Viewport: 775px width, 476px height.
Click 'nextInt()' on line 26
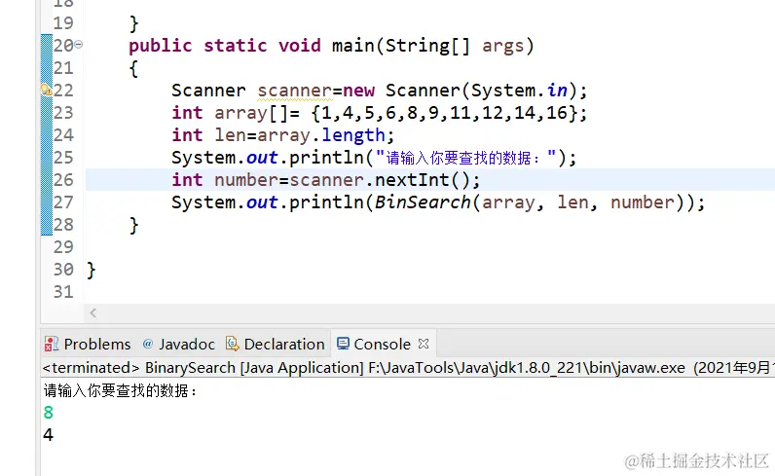coord(422,179)
